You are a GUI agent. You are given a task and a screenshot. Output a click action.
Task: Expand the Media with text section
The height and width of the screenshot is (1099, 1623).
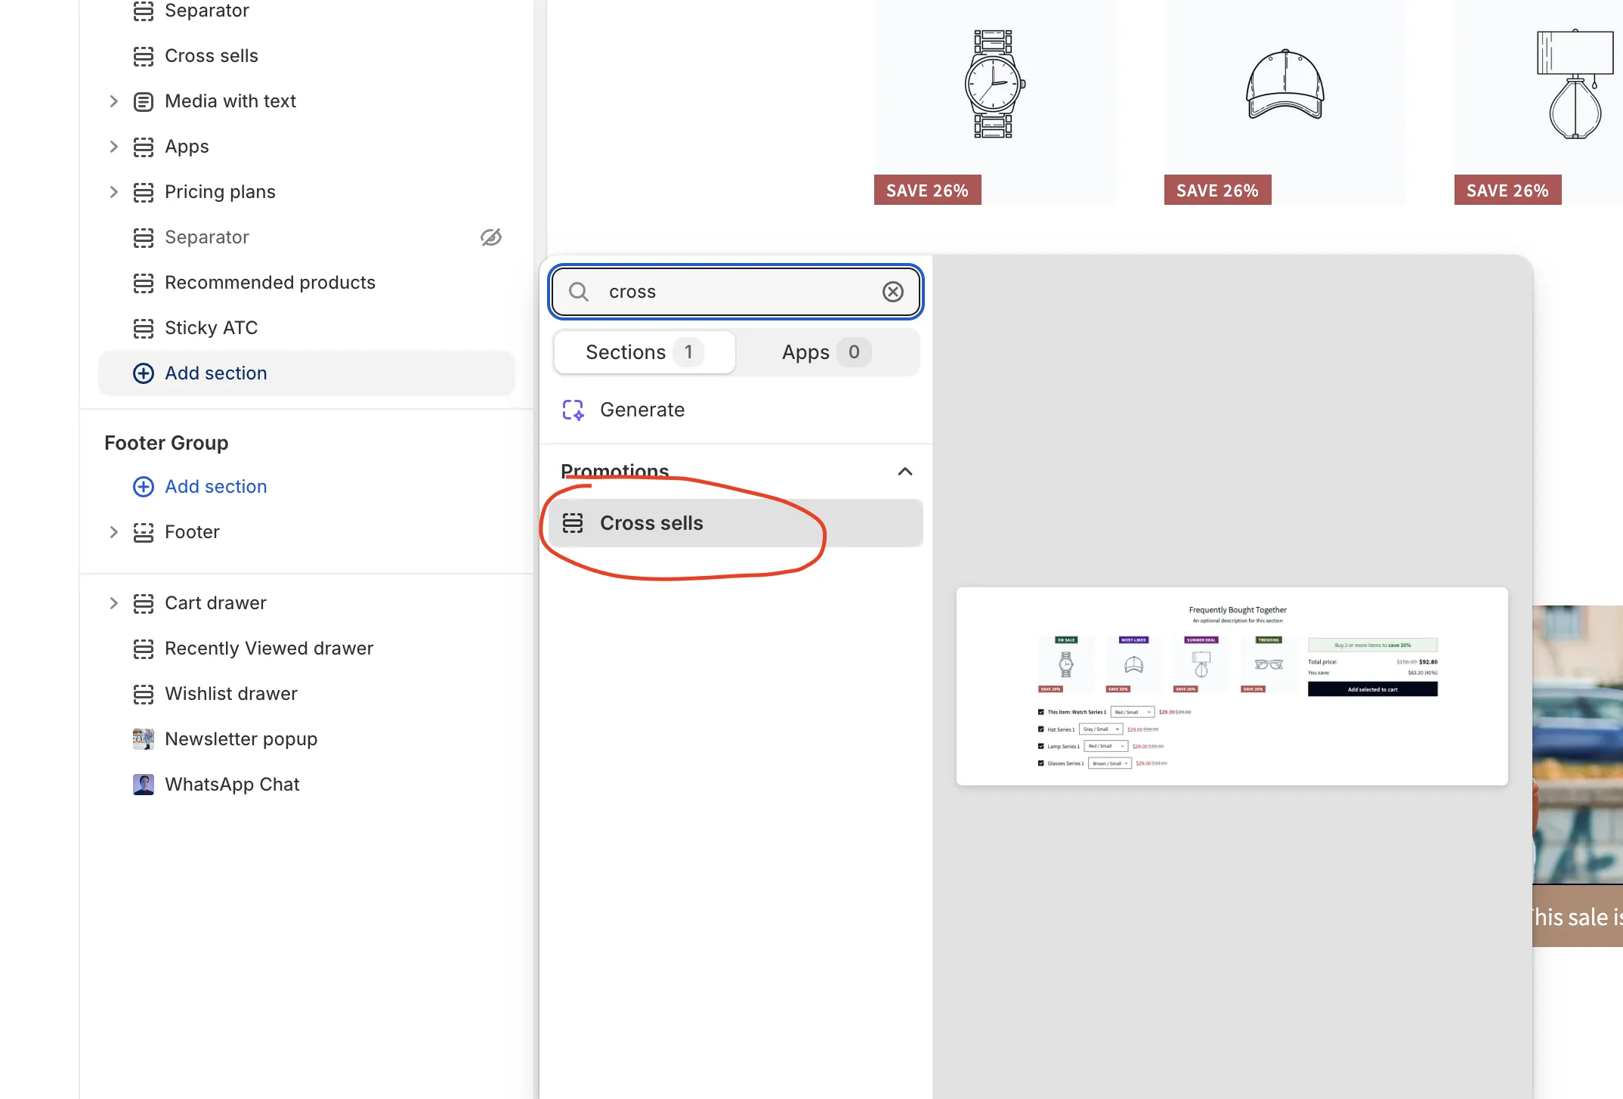pyautogui.click(x=113, y=101)
